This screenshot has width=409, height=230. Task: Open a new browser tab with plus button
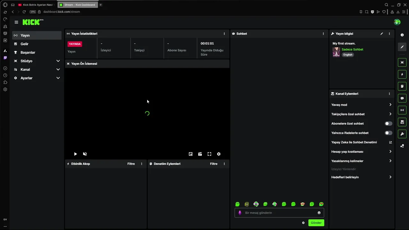(101, 5)
